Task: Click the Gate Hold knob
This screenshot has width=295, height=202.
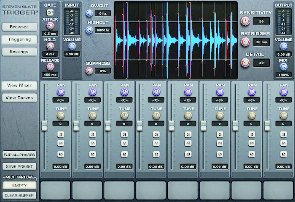Action: (50, 46)
